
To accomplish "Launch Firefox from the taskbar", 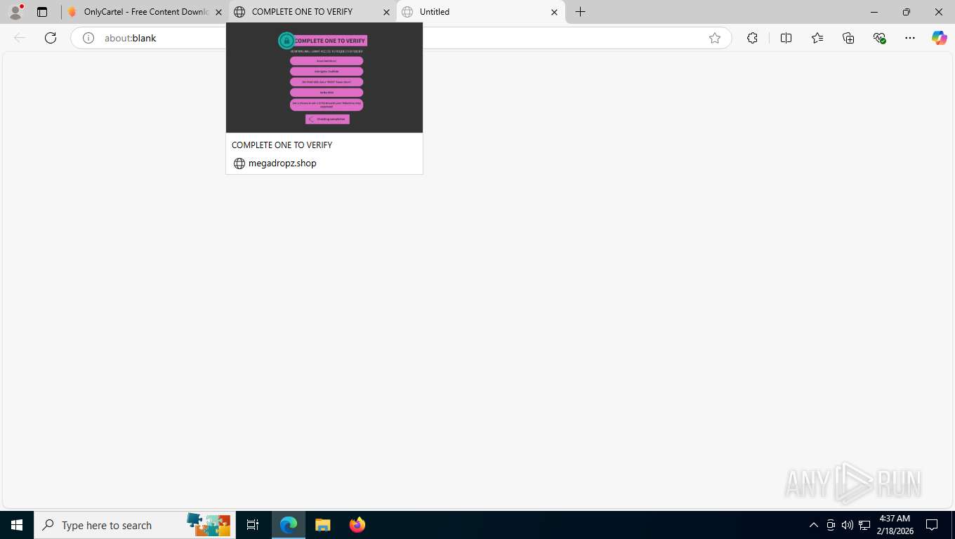I will [x=357, y=525].
